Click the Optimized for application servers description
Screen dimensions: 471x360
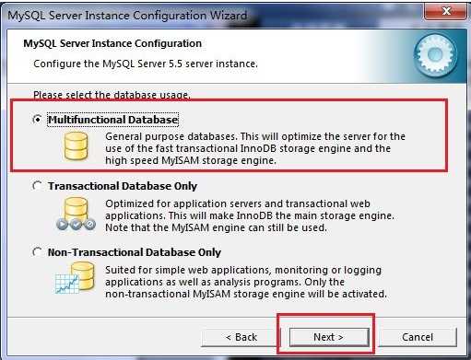250,215
